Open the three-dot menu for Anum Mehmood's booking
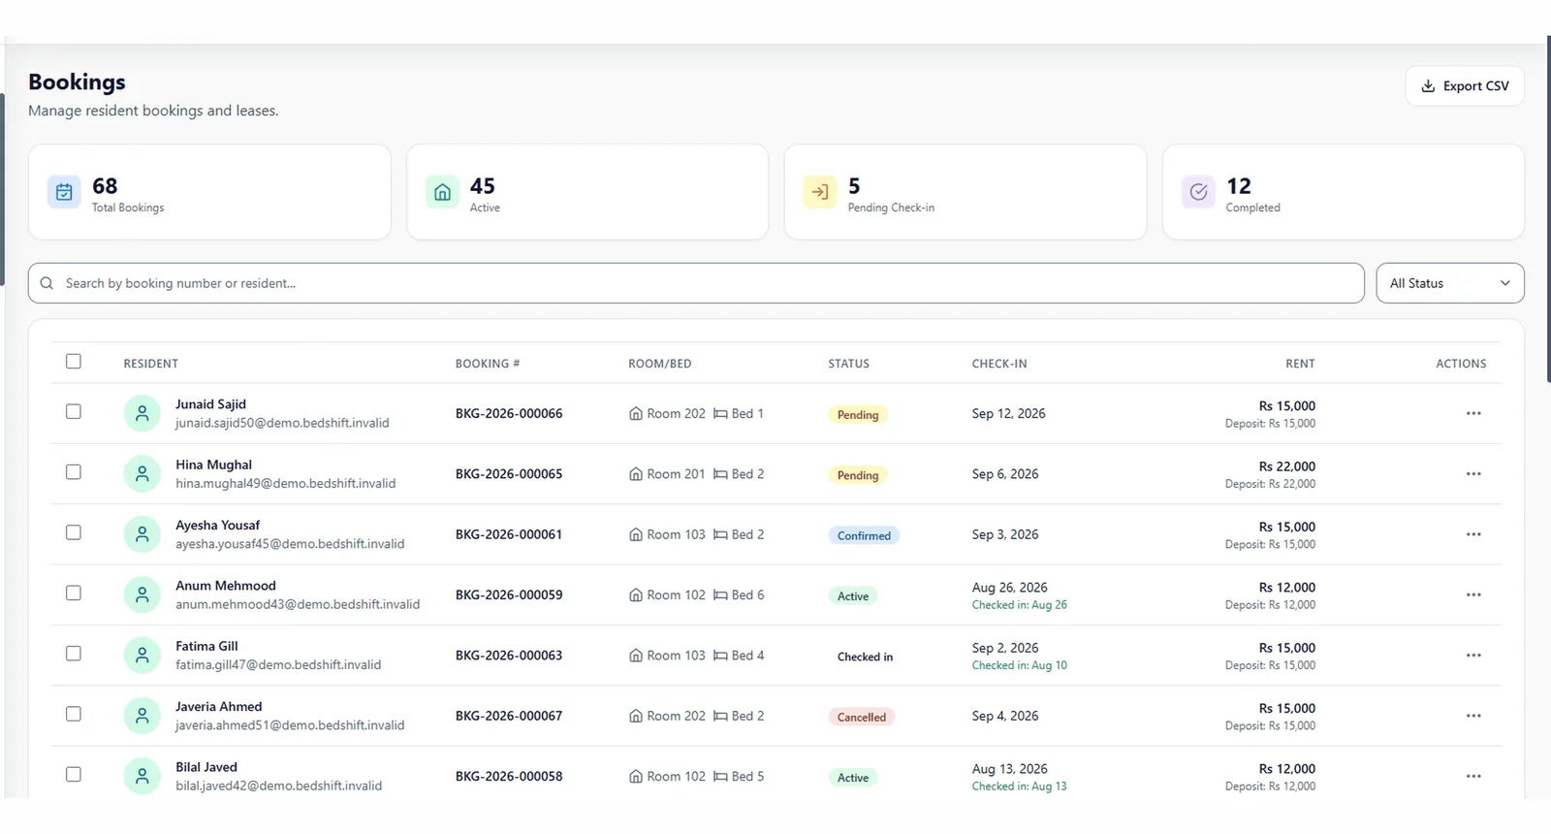Image resolution: width=1551 pixels, height=834 pixels. pyautogui.click(x=1473, y=594)
